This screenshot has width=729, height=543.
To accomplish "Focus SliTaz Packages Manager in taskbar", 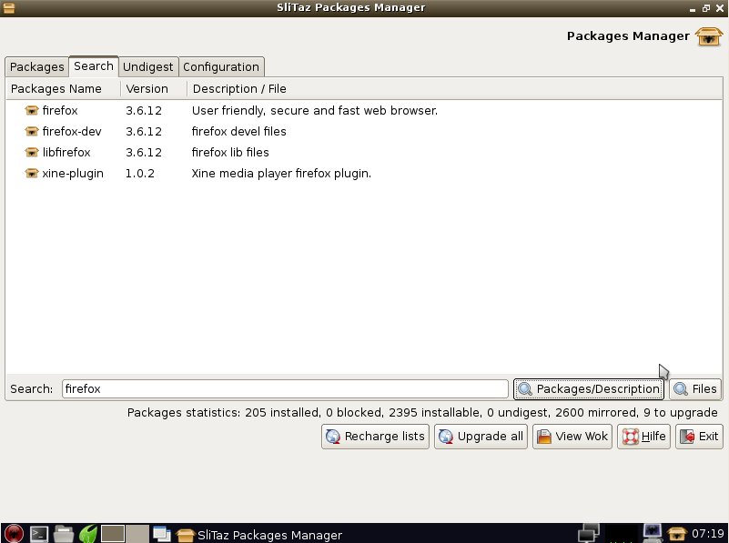I will (x=259, y=535).
